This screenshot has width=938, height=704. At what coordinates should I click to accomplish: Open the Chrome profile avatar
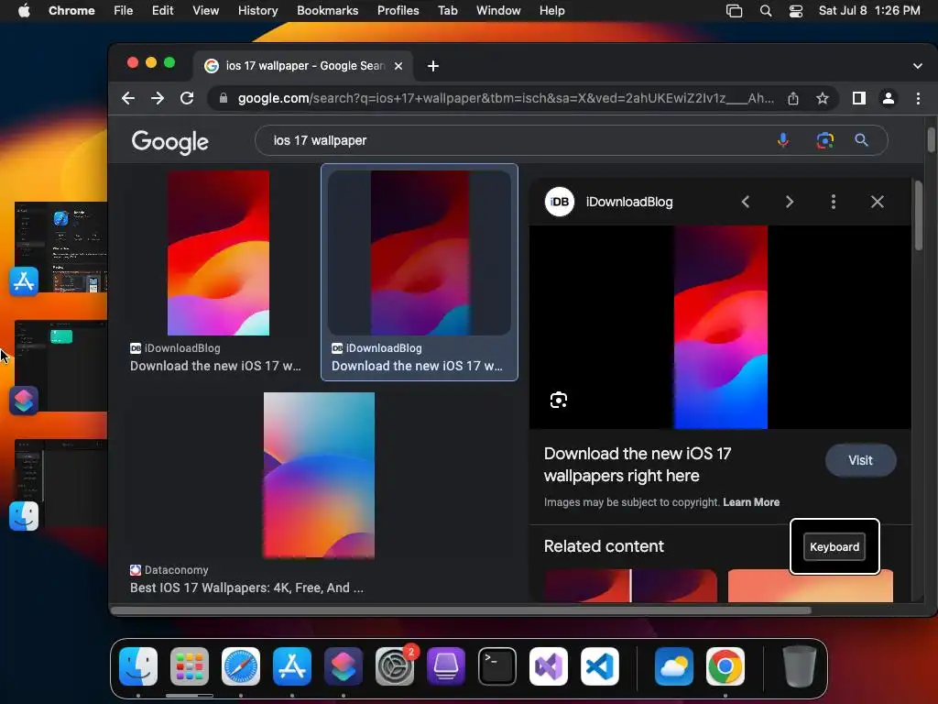click(889, 98)
